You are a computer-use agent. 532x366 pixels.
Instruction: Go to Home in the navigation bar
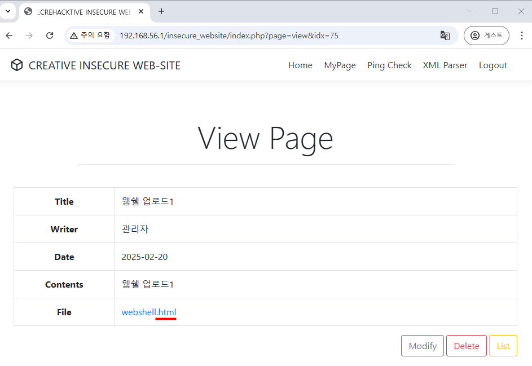click(300, 65)
